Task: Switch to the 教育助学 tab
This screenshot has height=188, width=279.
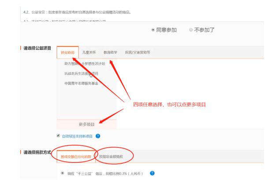Action: (x=110, y=52)
